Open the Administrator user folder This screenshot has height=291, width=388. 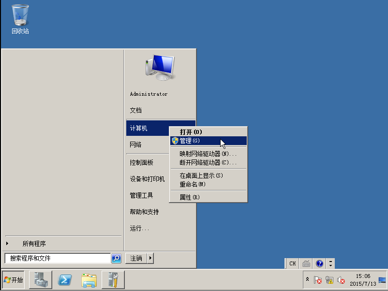149,94
